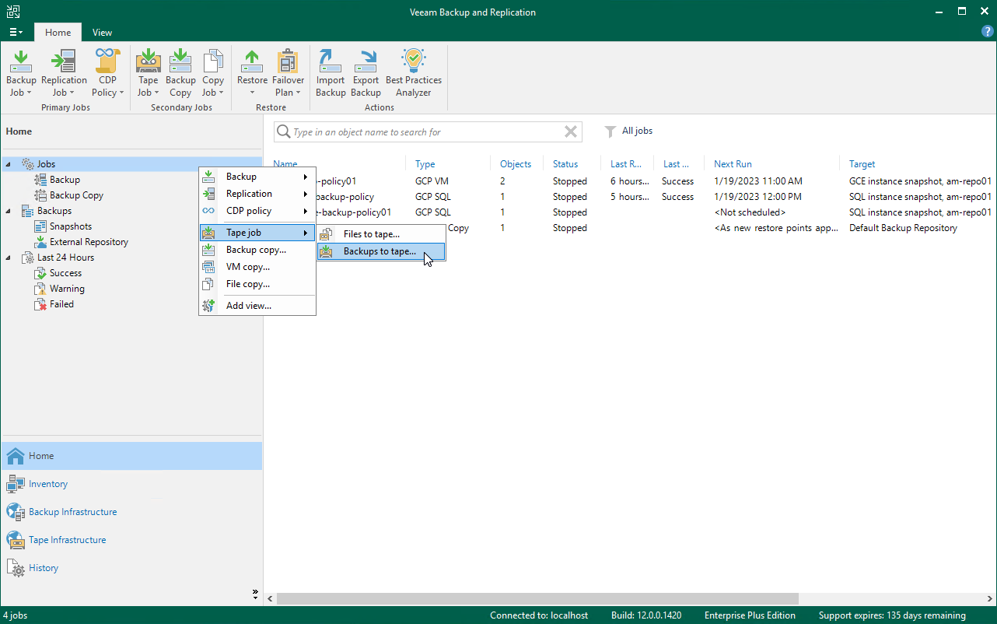Select Files to tape menu entry
The image size is (997, 624).
[372, 234]
